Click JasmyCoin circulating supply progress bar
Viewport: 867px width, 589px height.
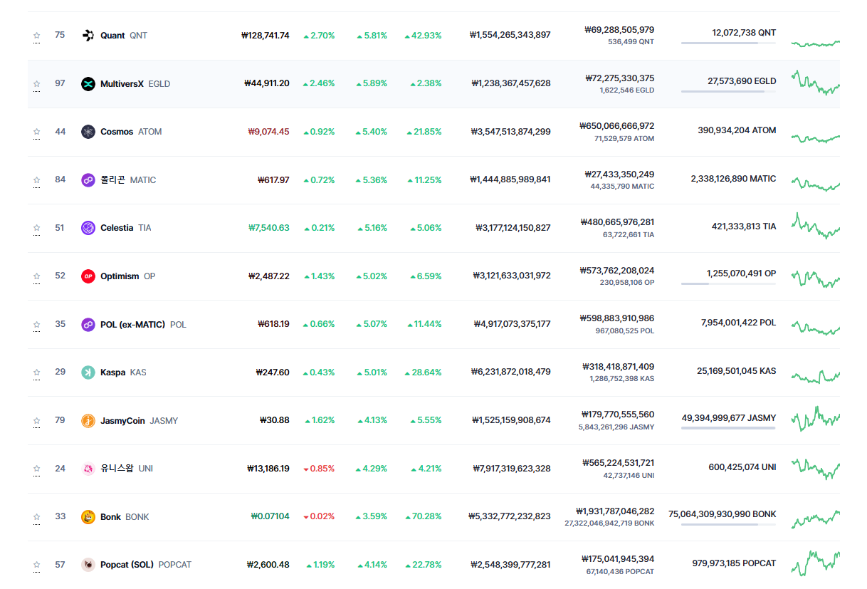point(728,429)
